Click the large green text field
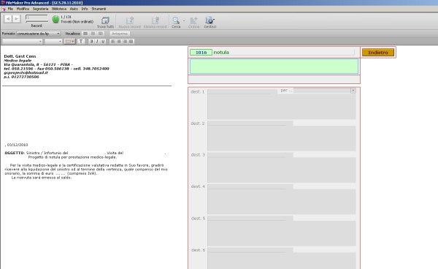Viewport: 438px width, 269px height. 274,67
